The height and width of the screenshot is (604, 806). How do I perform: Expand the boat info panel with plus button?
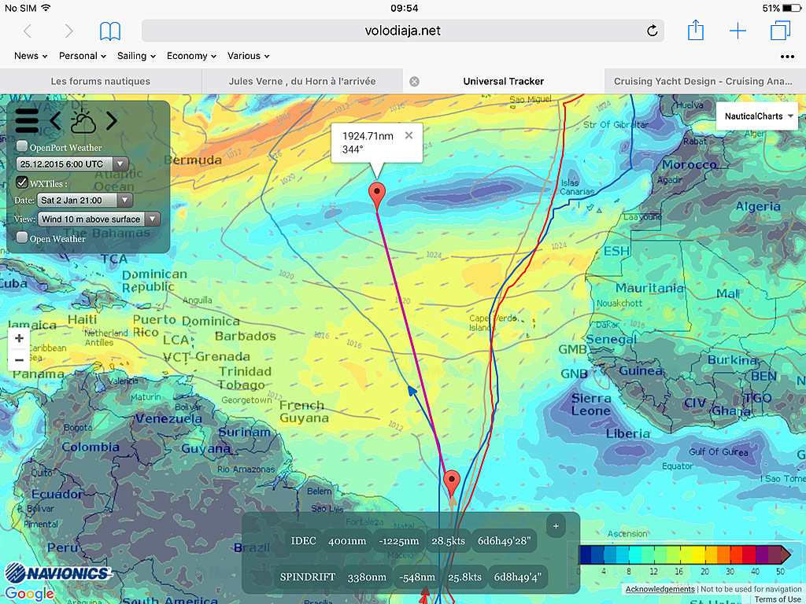(556, 526)
